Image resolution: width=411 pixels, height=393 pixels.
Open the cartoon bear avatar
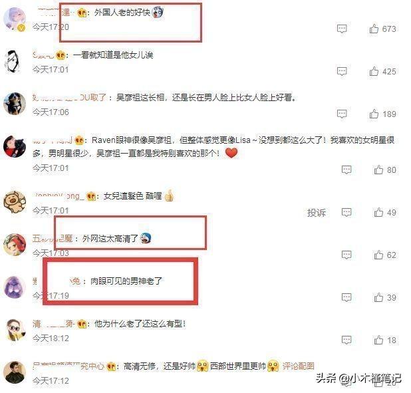(x=15, y=202)
